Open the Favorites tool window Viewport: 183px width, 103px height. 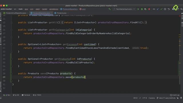(x=1, y=87)
